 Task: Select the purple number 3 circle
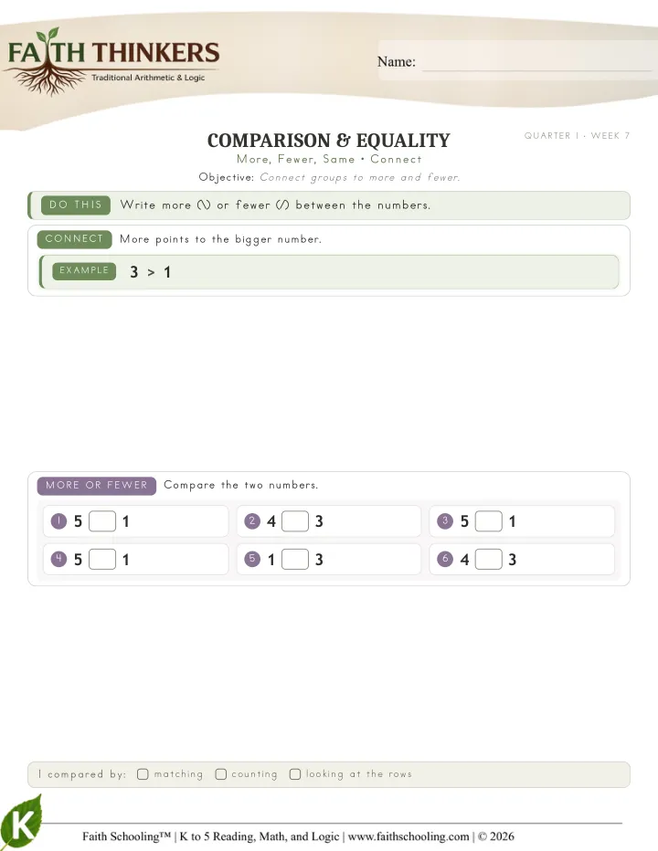[x=445, y=521]
